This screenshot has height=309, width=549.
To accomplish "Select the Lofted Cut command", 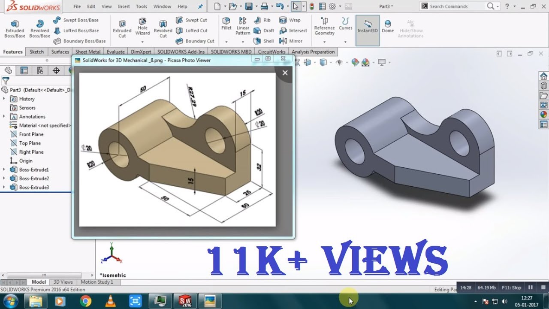I will pyautogui.click(x=191, y=30).
